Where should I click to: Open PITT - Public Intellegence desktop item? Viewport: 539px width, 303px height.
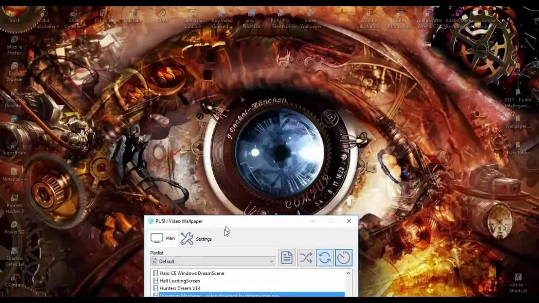[x=518, y=98]
